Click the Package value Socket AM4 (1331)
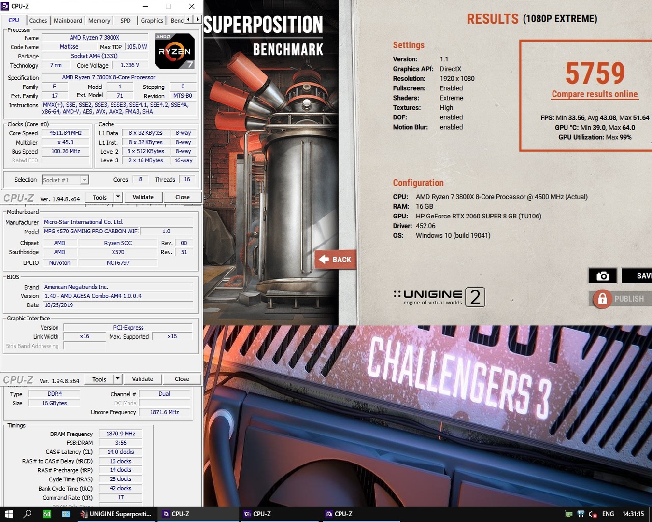The image size is (652, 522). (x=95, y=56)
